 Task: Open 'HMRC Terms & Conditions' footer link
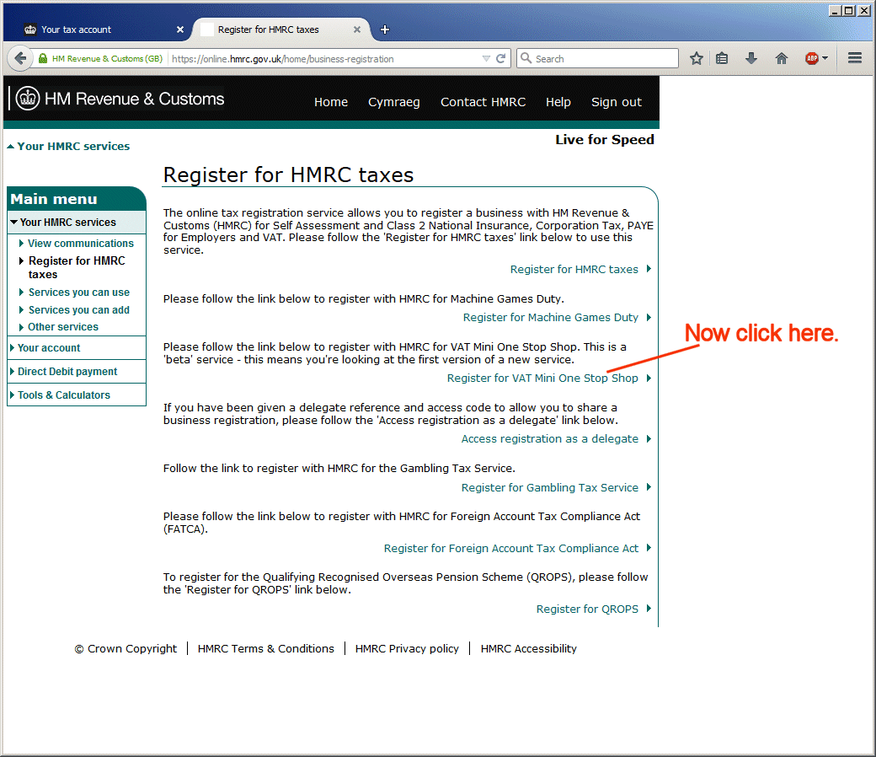(x=266, y=648)
